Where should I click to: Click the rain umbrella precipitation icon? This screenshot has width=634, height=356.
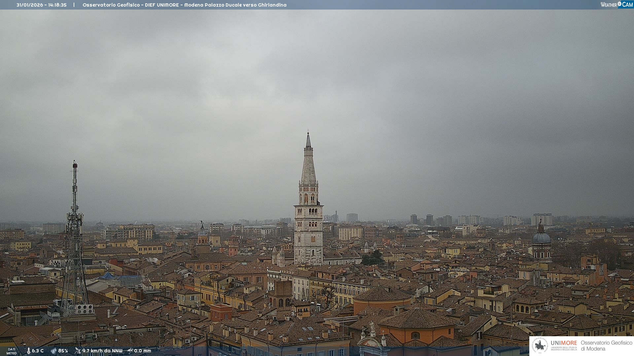[x=130, y=351]
